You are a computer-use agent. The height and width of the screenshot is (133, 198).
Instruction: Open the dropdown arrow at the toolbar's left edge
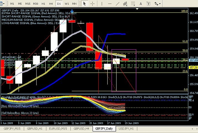tap(4, 4)
